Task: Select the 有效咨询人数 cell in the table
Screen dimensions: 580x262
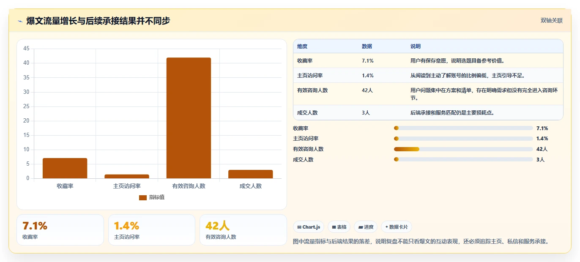Action: 312,90
